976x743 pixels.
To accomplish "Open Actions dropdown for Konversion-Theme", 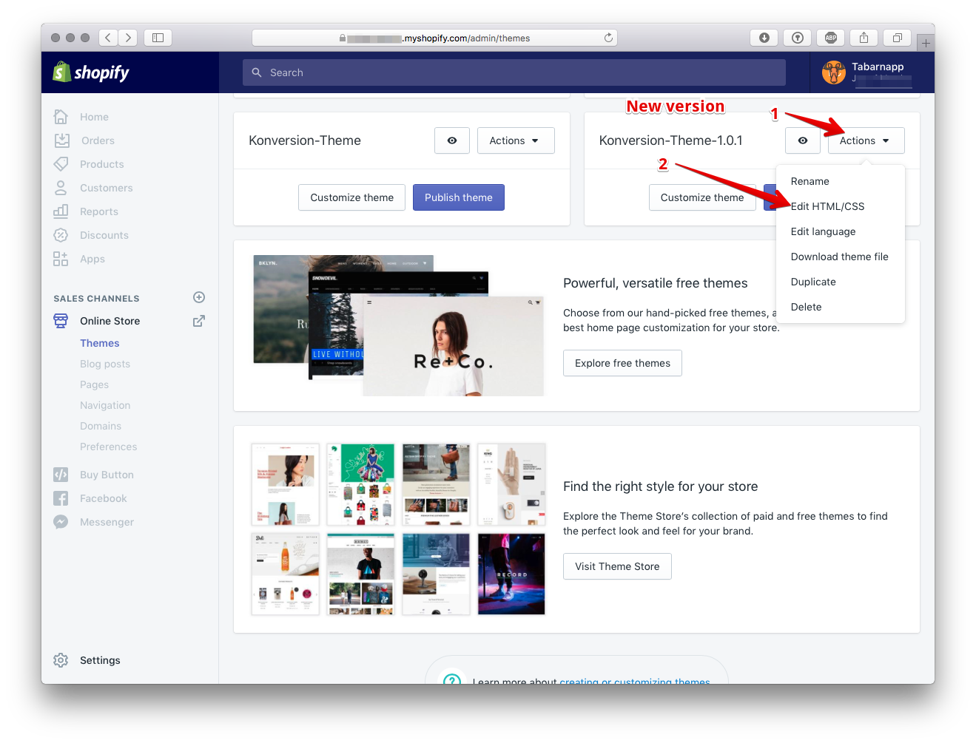I will click(x=516, y=140).
